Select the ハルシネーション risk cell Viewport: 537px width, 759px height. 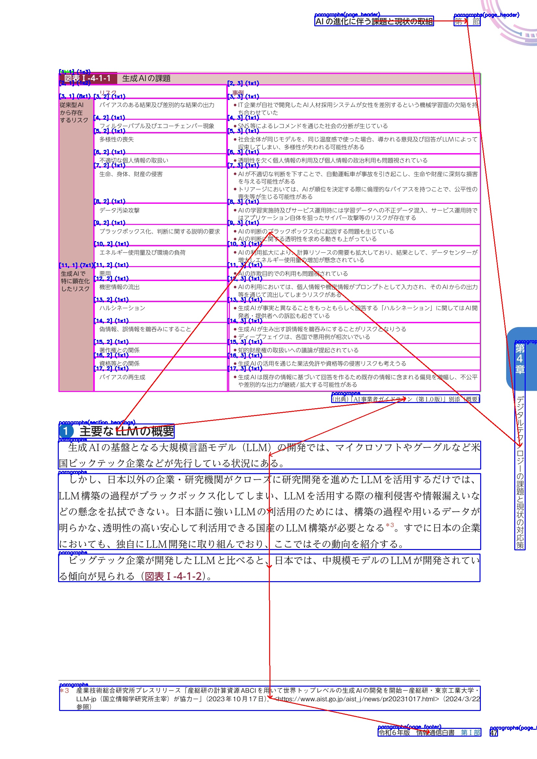click(x=122, y=308)
